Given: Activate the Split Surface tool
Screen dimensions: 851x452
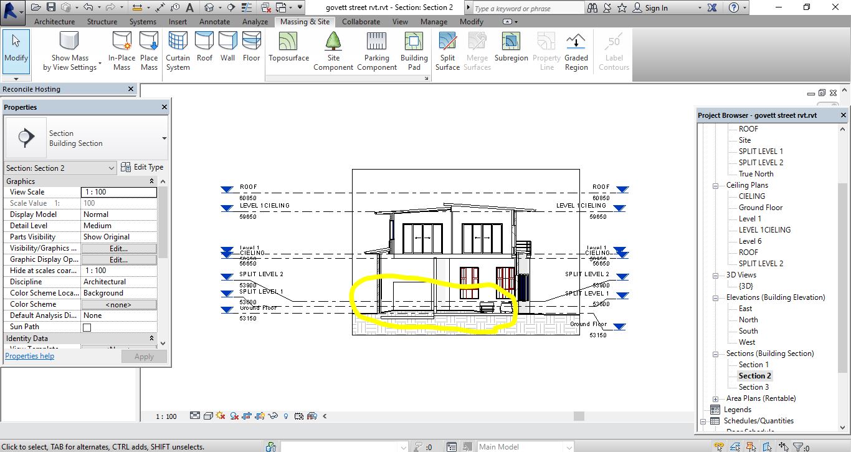Looking at the screenshot, I should (x=447, y=50).
